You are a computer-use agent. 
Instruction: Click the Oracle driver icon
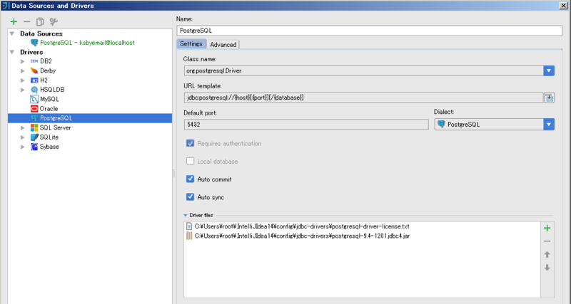[x=34, y=108]
